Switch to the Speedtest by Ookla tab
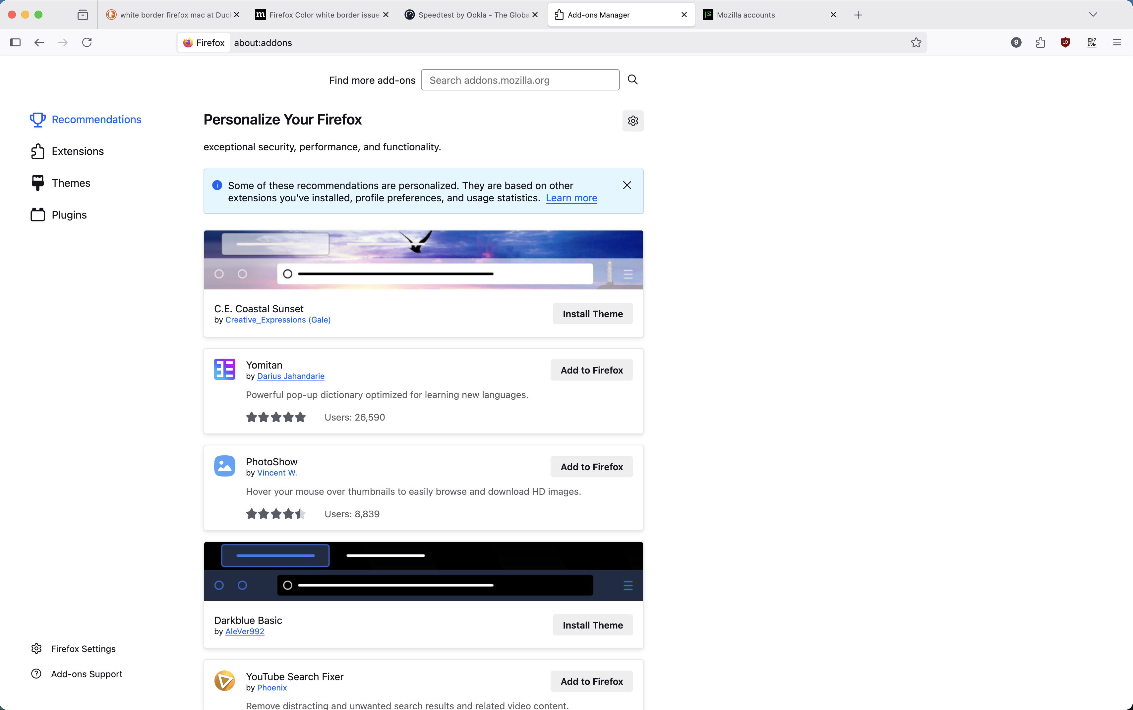Screen dimensions: 1133x710 470,15
